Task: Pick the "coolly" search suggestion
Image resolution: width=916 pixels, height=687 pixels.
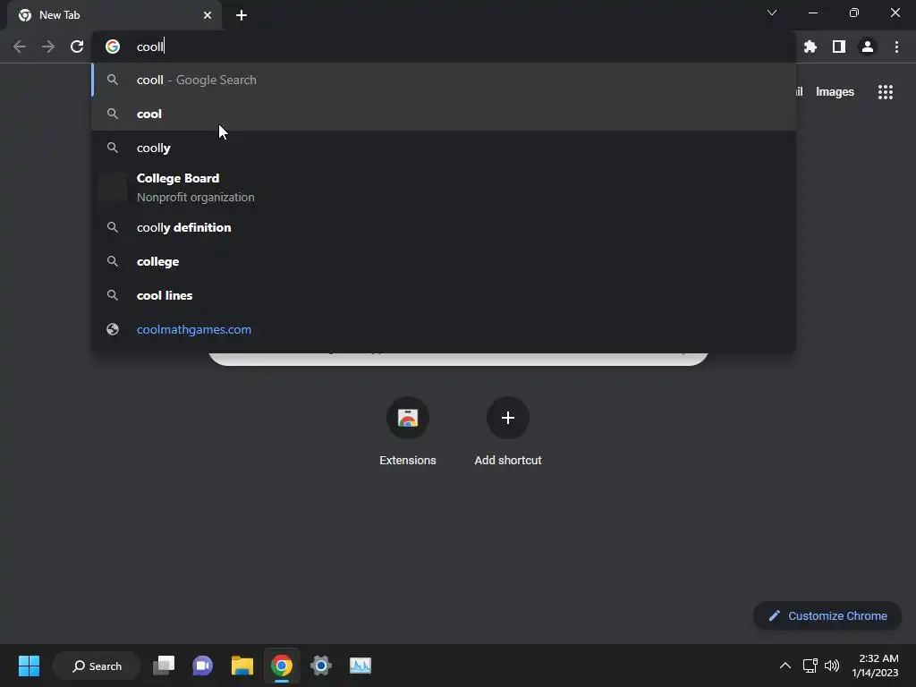Action: click(444, 148)
